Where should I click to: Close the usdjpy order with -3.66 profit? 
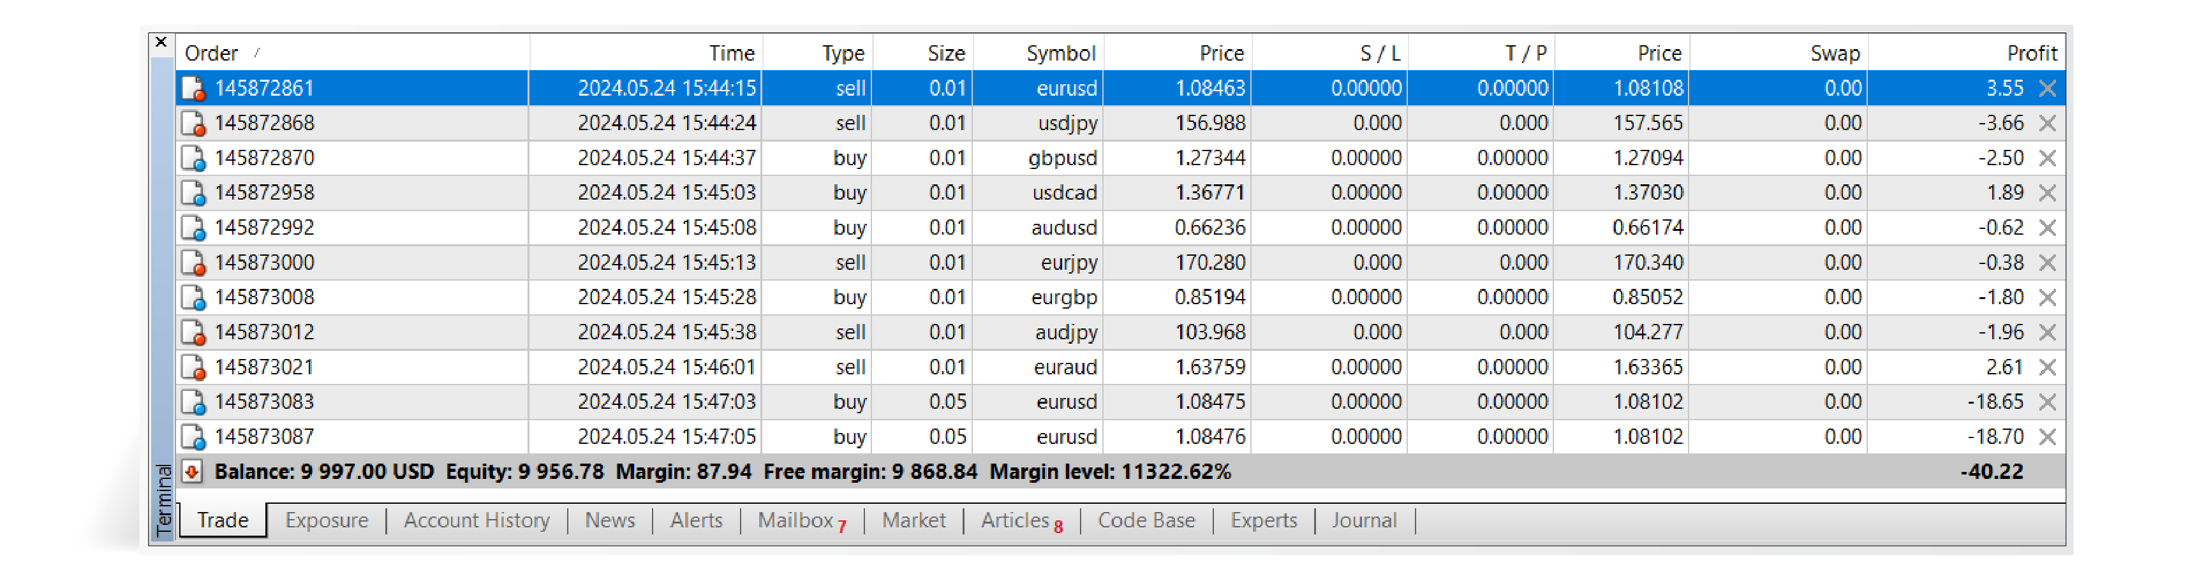point(2047,124)
